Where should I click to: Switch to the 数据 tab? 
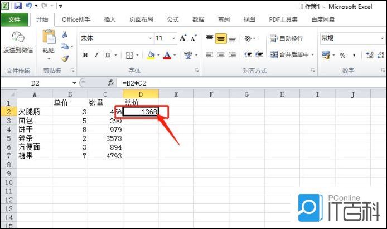(x=198, y=19)
